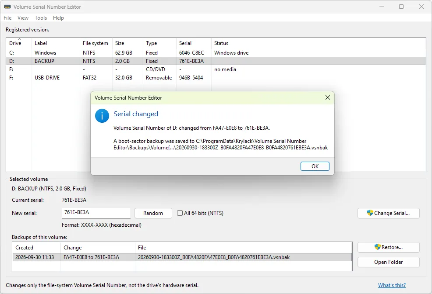Click the Created column header in backups

pyautogui.click(x=36, y=248)
